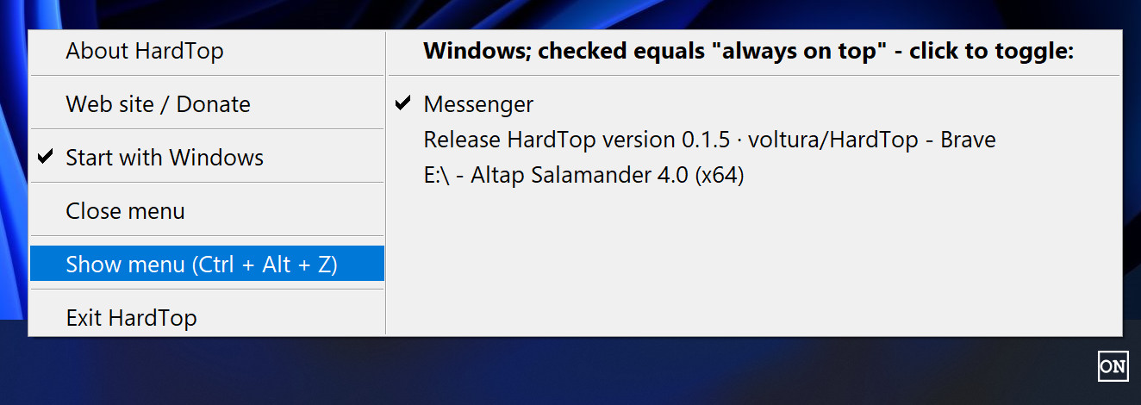Click the empty check space before Altap Salamander
The height and width of the screenshot is (405, 1141).
(402, 176)
